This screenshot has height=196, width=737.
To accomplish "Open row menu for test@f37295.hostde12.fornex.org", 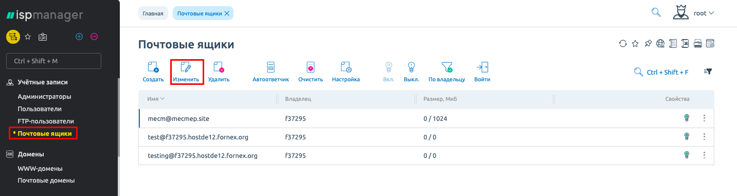I will point(704,137).
